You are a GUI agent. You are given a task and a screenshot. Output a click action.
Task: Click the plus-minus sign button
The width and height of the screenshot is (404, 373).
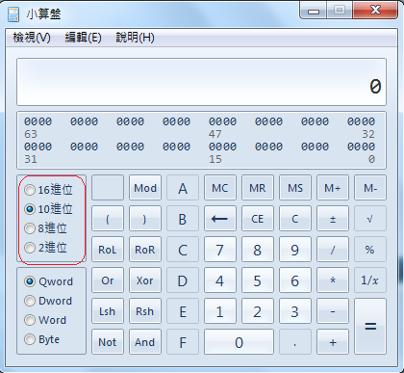[333, 219]
